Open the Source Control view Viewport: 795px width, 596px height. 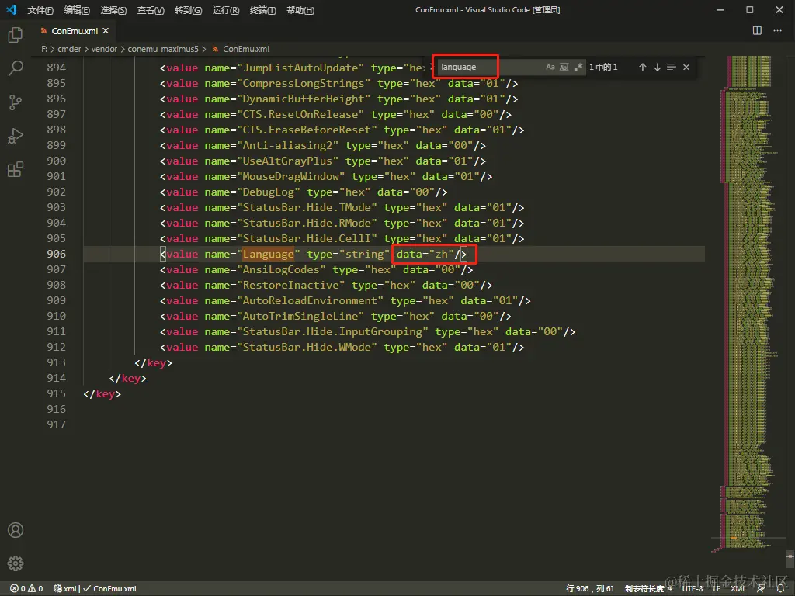[x=16, y=102]
